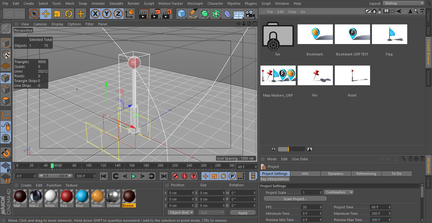Click the Project Scale input field
The height and width of the screenshot is (223, 432).
point(312,192)
